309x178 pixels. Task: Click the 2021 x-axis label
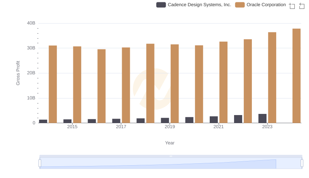(219, 127)
